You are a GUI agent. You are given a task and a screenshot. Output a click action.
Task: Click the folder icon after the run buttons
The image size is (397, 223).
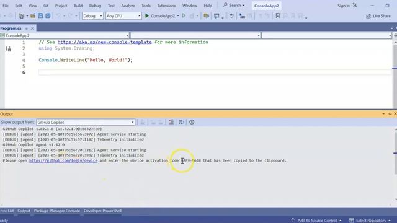coord(207,16)
